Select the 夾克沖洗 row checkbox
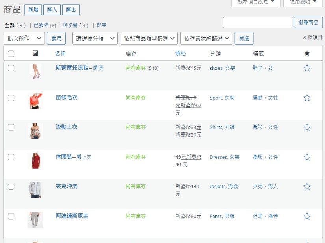Image resolution: width=325 pixels, height=243 pixels. tap(11, 187)
